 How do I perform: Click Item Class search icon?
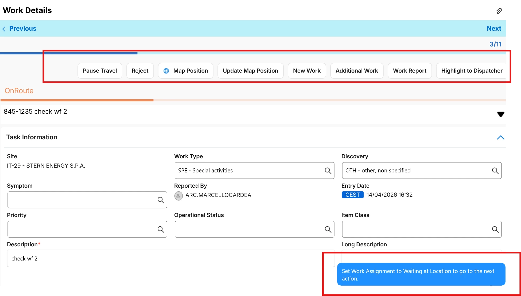(x=495, y=229)
